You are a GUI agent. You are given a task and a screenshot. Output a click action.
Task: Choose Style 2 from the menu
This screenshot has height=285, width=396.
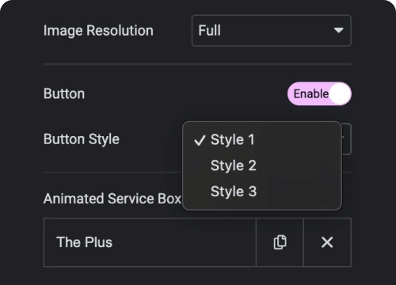[234, 165]
